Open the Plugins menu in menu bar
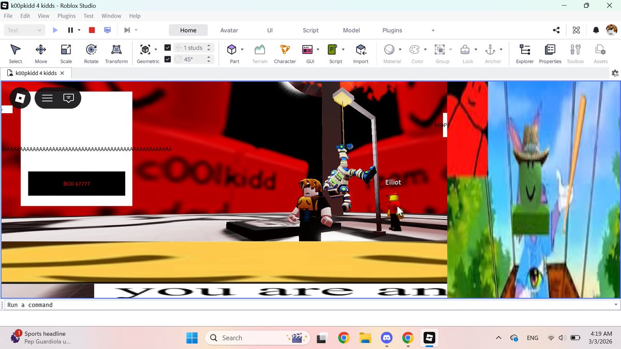 pyautogui.click(x=67, y=16)
